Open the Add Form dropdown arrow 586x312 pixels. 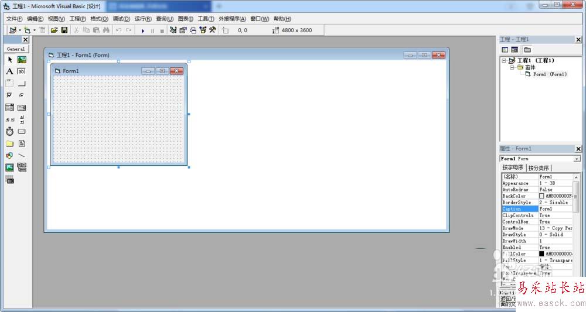(35, 30)
